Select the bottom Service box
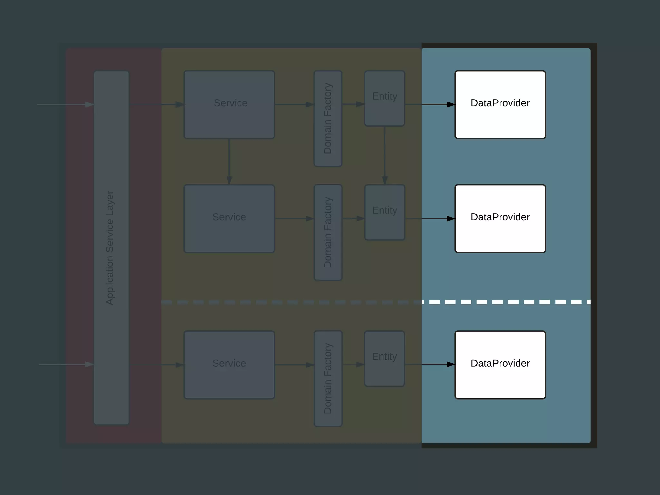The height and width of the screenshot is (495, 660). pyautogui.click(x=229, y=364)
